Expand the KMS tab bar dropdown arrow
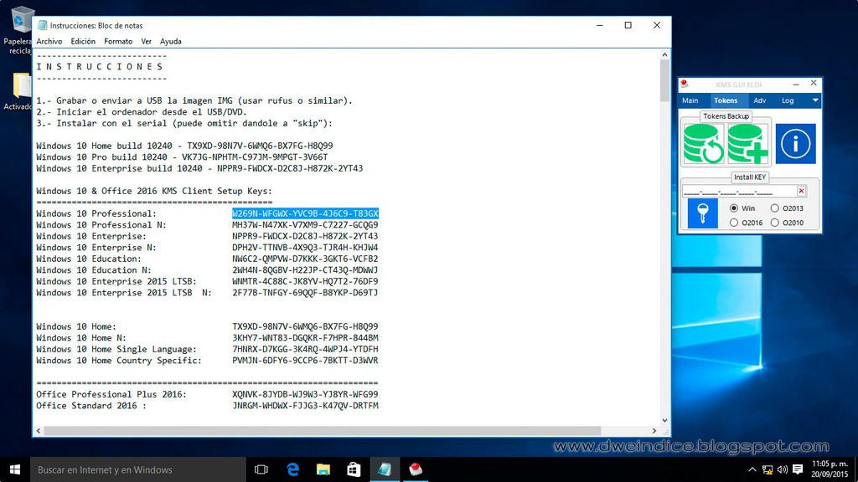Image resolution: width=858 pixels, height=482 pixels. tap(814, 100)
